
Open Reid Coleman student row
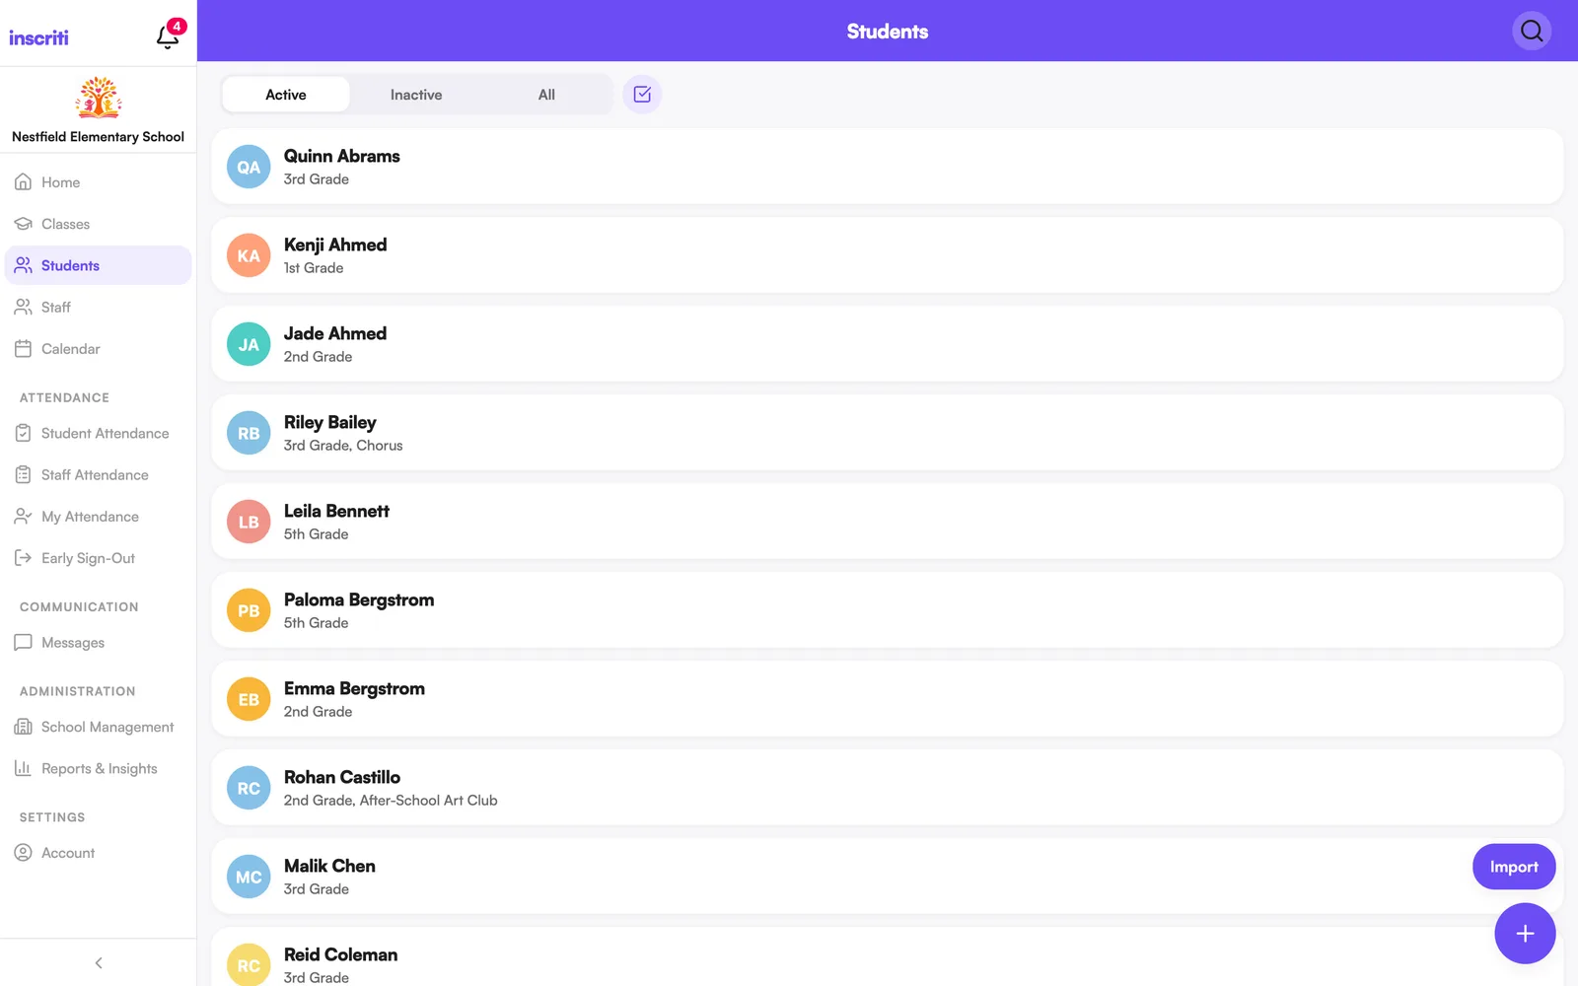coord(888,957)
